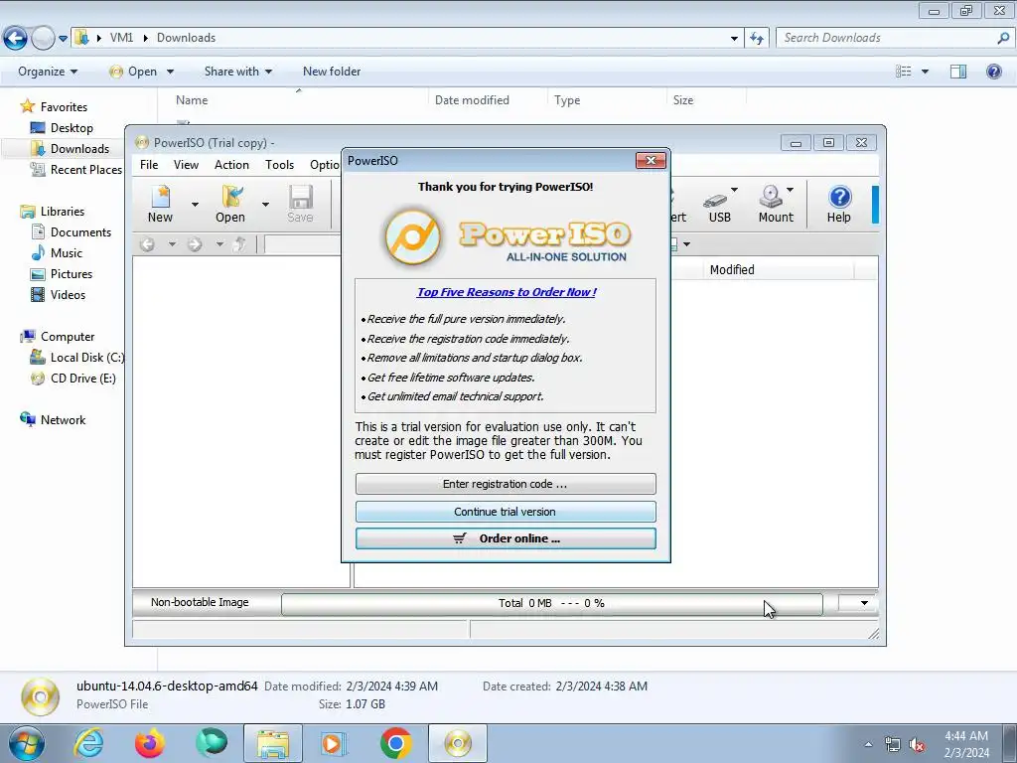Click Non-bootable Image status label
The image size is (1017, 763).
click(x=200, y=602)
